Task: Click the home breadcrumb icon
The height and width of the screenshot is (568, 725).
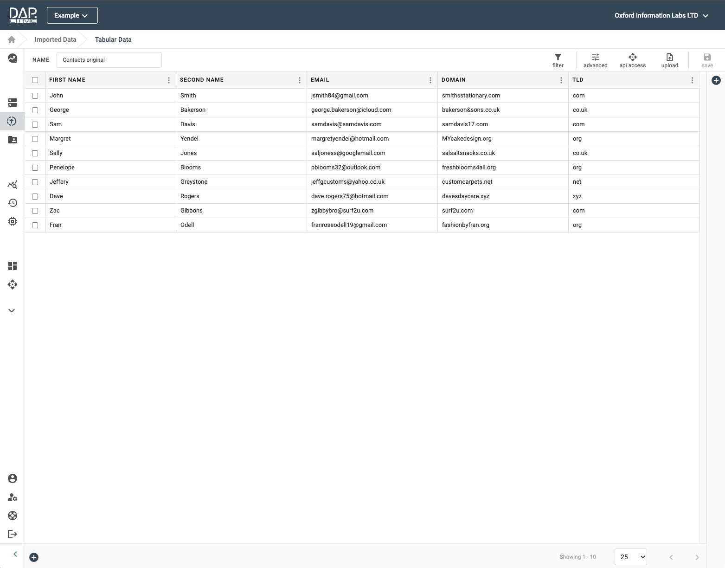Action: [12, 39]
